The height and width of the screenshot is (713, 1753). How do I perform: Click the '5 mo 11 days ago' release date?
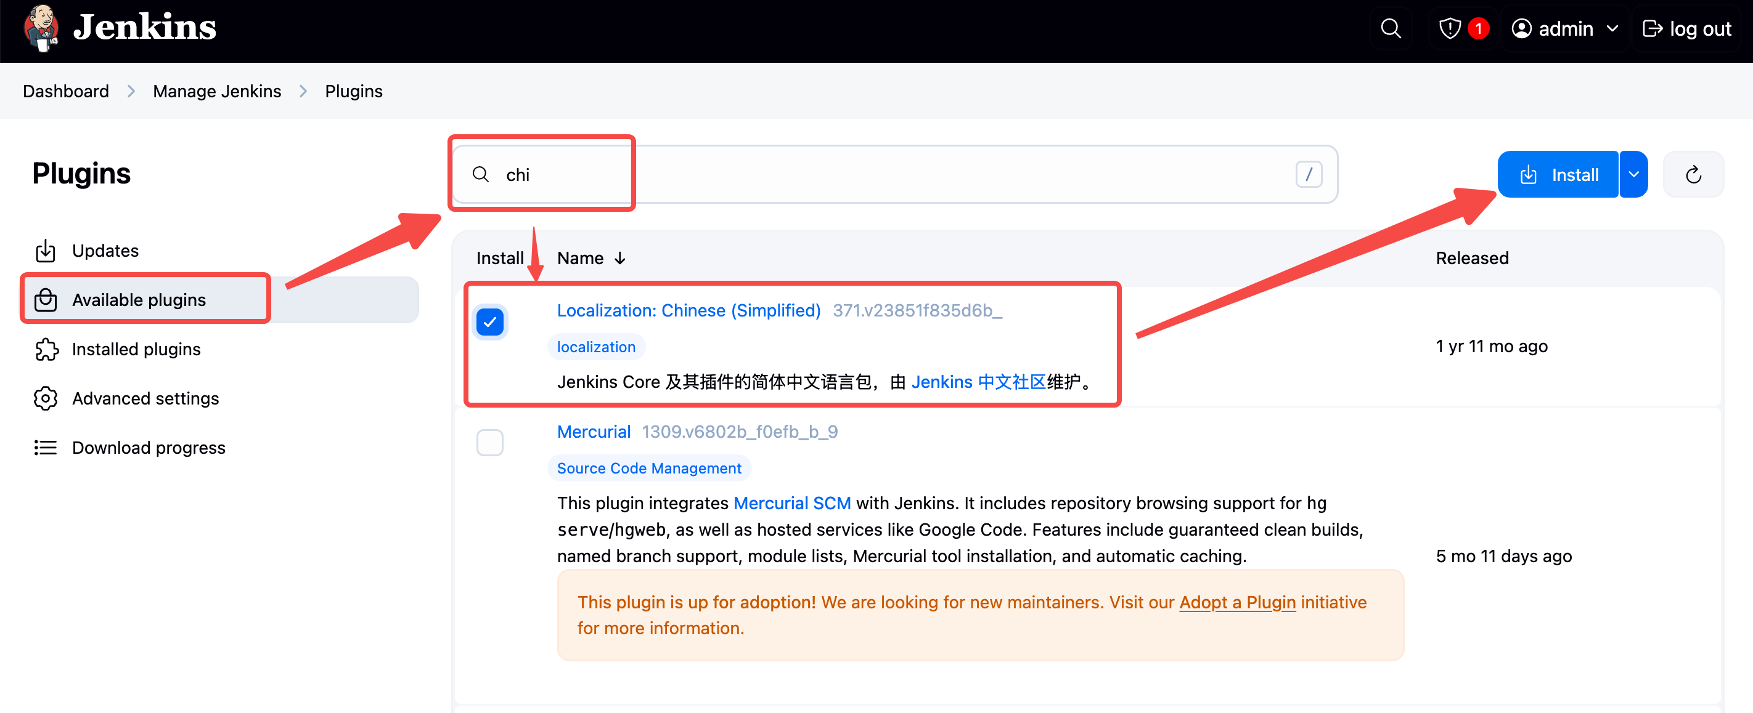pos(1504,556)
